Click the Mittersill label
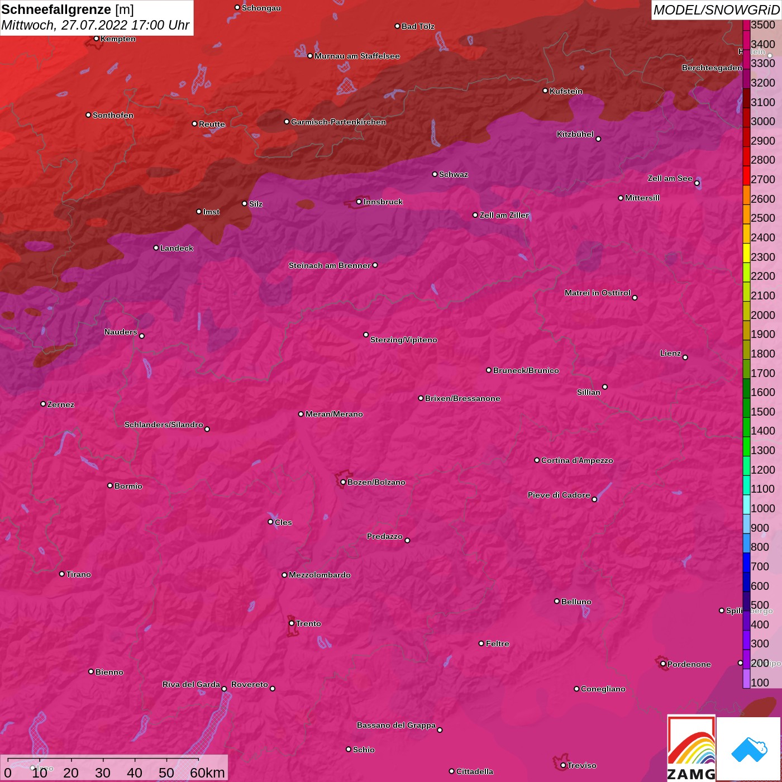The width and height of the screenshot is (782, 782). click(642, 198)
